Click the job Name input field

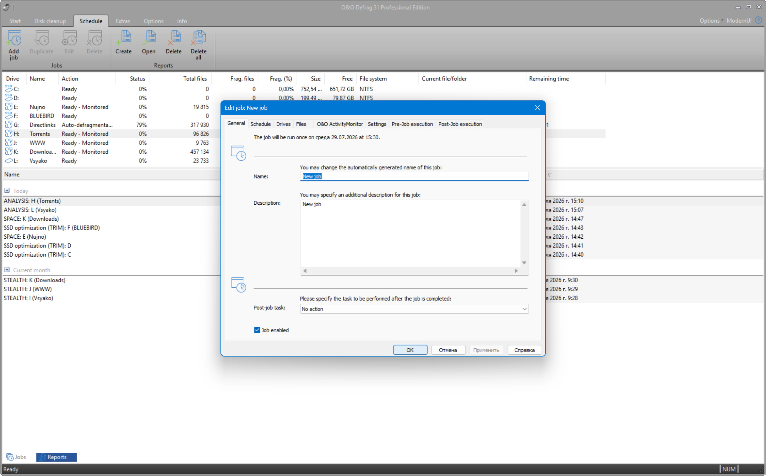coord(414,176)
